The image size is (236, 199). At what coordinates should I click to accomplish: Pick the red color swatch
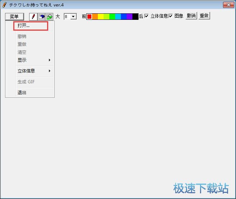[x=90, y=17]
